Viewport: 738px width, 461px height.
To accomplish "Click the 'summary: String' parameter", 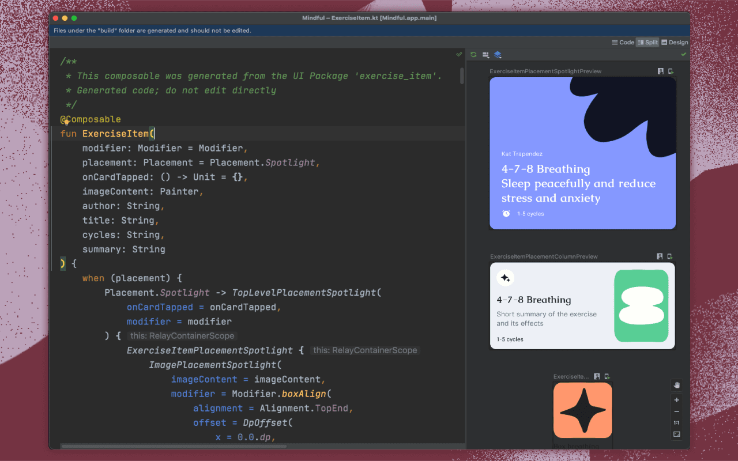I will click(x=124, y=249).
